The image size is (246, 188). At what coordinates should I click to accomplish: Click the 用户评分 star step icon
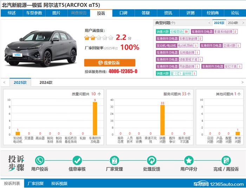pyautogui.click(x=189, y=161)
